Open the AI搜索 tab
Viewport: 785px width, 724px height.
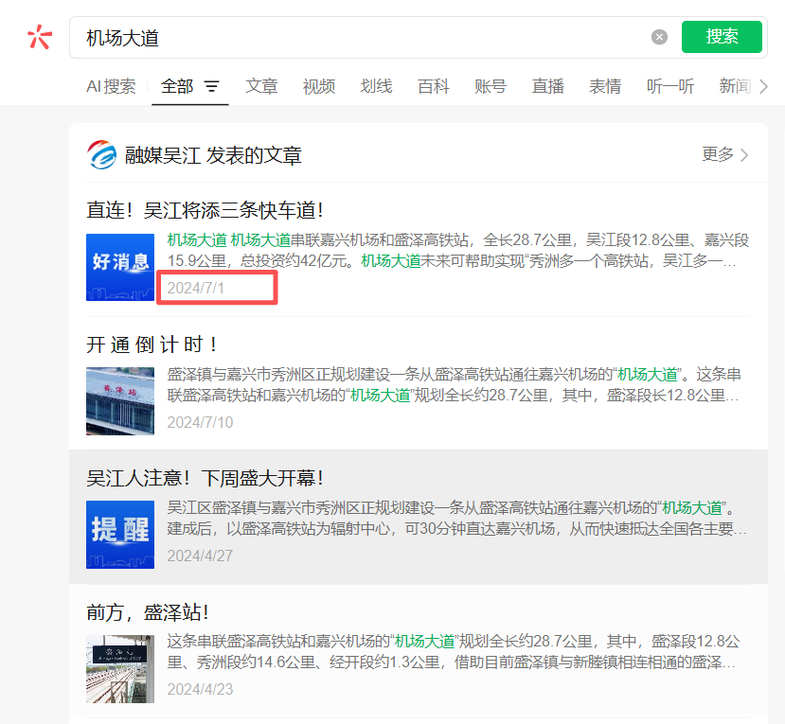click(111, 85)
